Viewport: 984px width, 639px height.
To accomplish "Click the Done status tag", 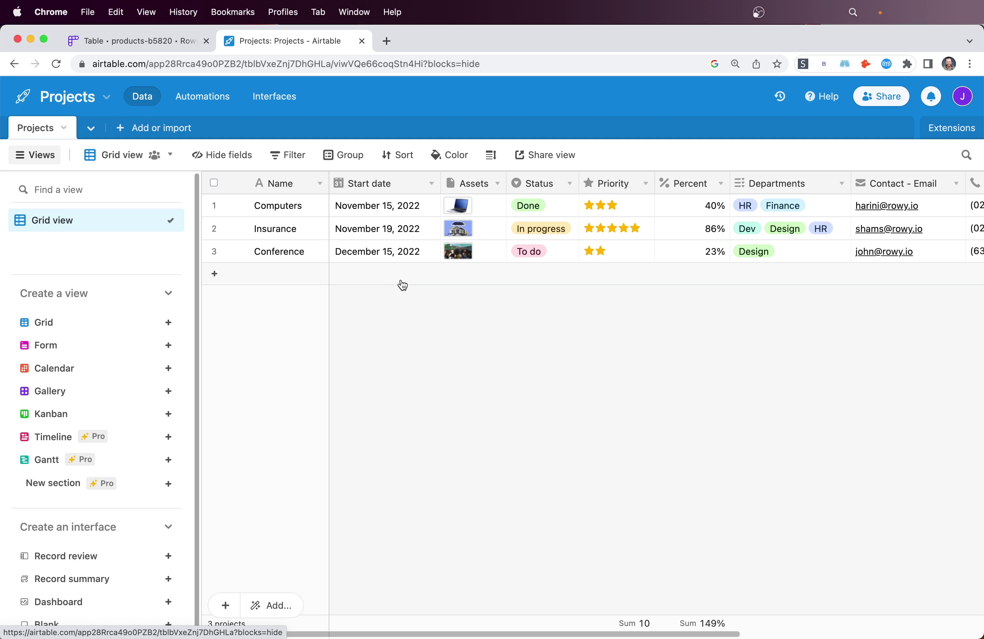I will pyautogui.click(x=528, y=205).
